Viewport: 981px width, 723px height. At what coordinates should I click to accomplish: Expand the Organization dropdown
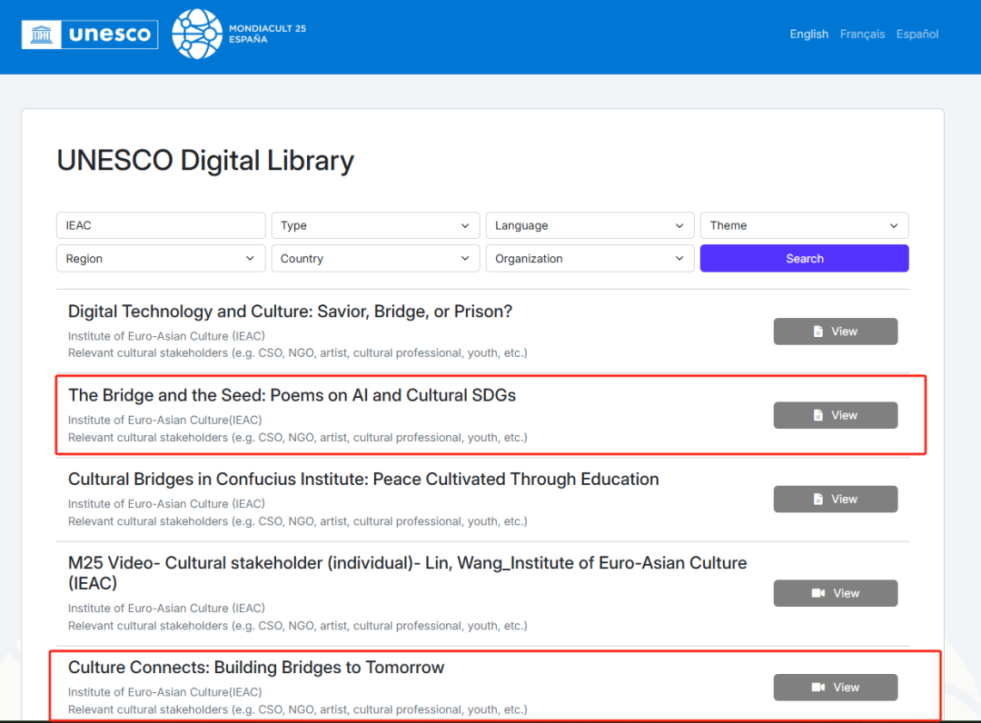[x=590, y=259]
